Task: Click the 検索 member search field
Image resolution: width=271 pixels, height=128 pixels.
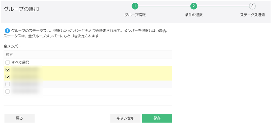Action: click(88, 54)
